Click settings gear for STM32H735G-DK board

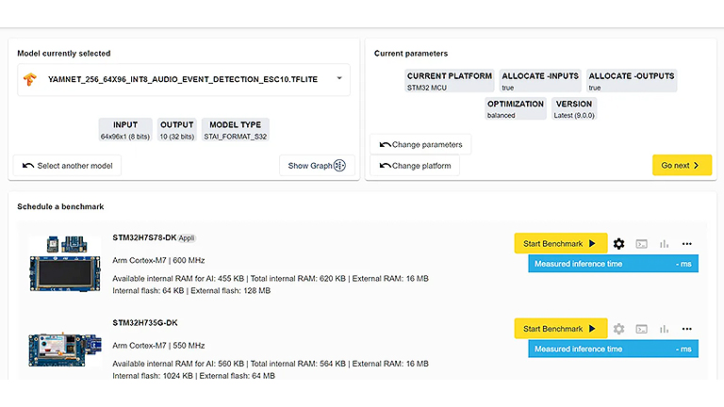(618, 329)
